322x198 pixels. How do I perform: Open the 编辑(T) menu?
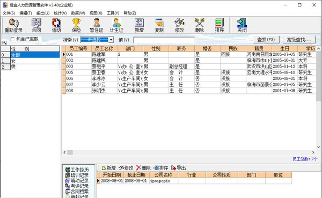[x=26, y=13]
